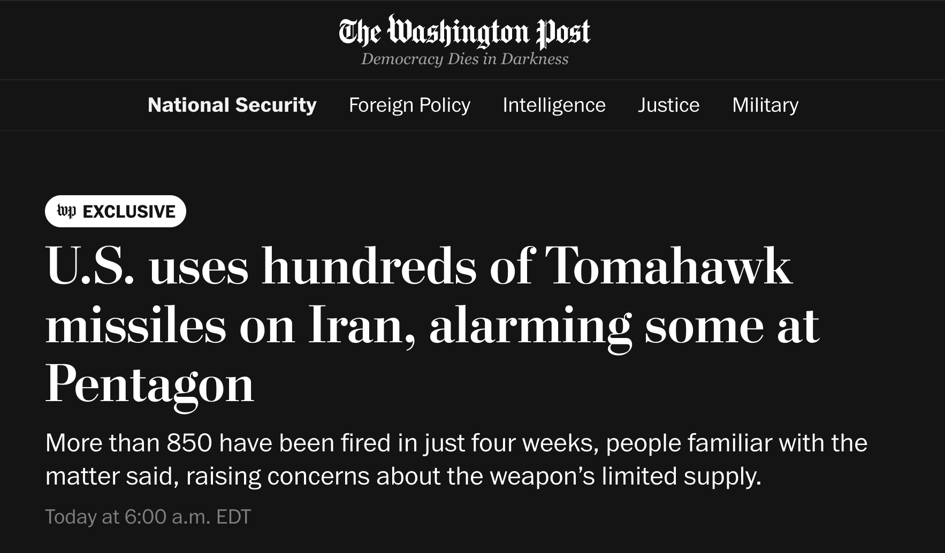Image resolution: width=945 pixels, height=553 pixels.
Task: Go to the Foreign Policy tab
Action: pyautogui.click(x=409, y=105)
